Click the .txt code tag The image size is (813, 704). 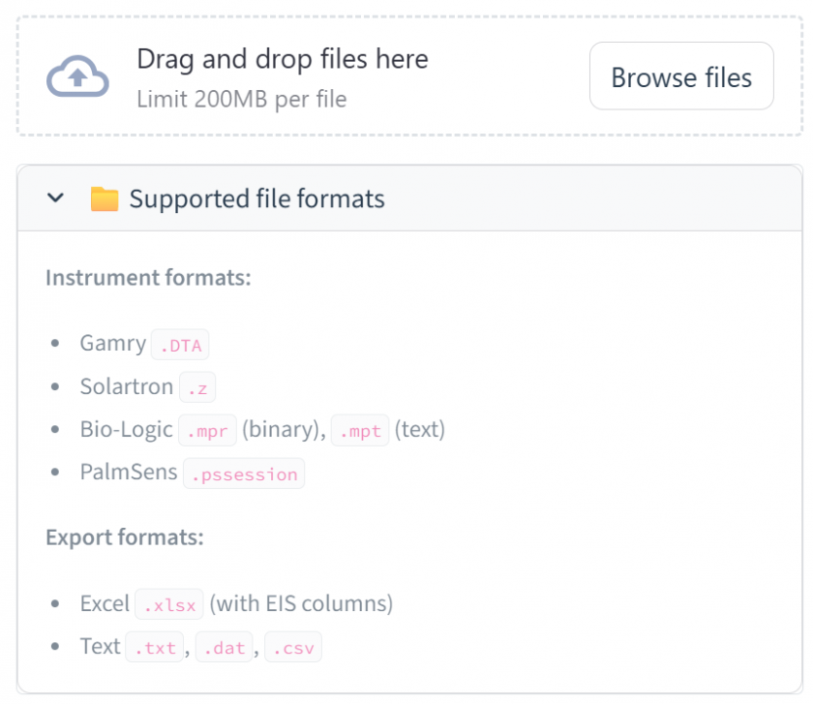(x=155, y=647)
